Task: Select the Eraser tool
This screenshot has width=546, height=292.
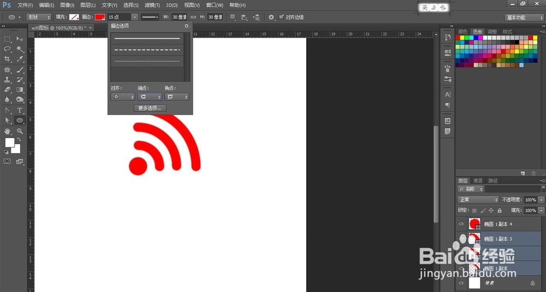Action: pos(7,90)
